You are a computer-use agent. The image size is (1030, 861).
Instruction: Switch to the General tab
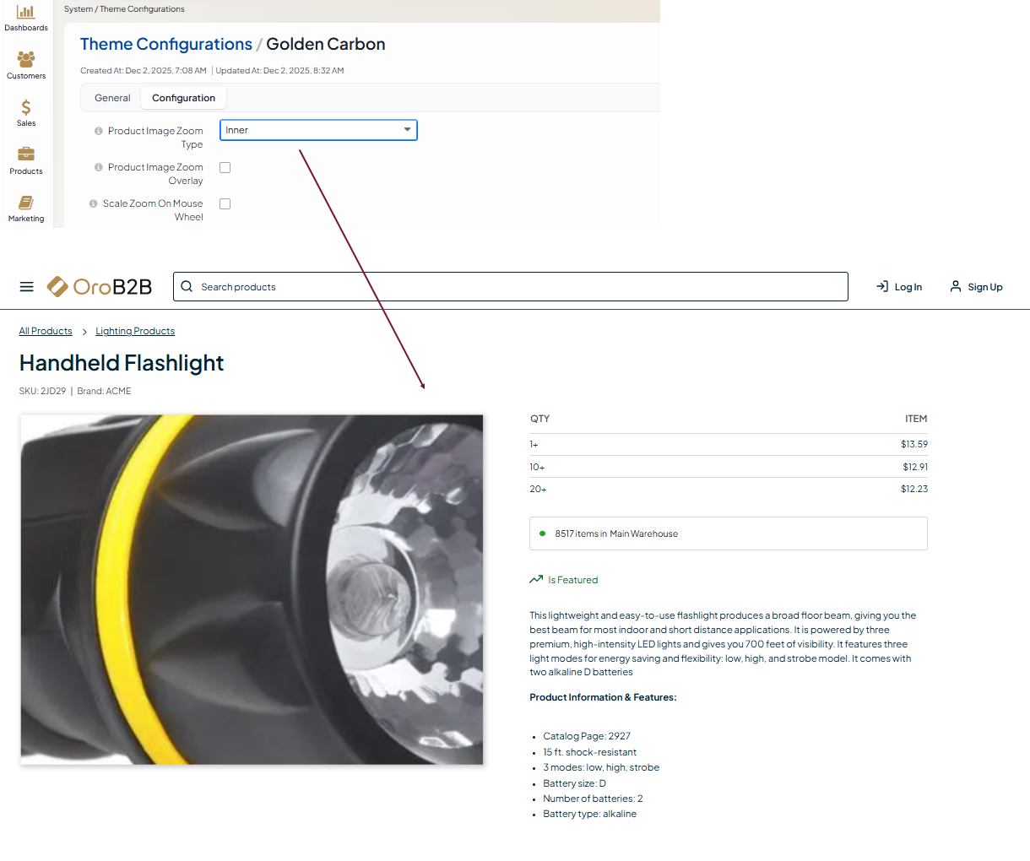coord(112,98)
